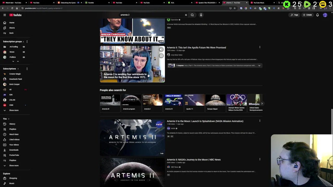Open Subscriptions section options menu

click(27, 69)
